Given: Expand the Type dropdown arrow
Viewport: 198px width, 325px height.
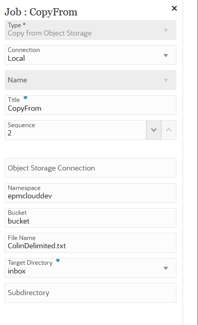Looking at the screenshot, I should [x=166, y=30].
